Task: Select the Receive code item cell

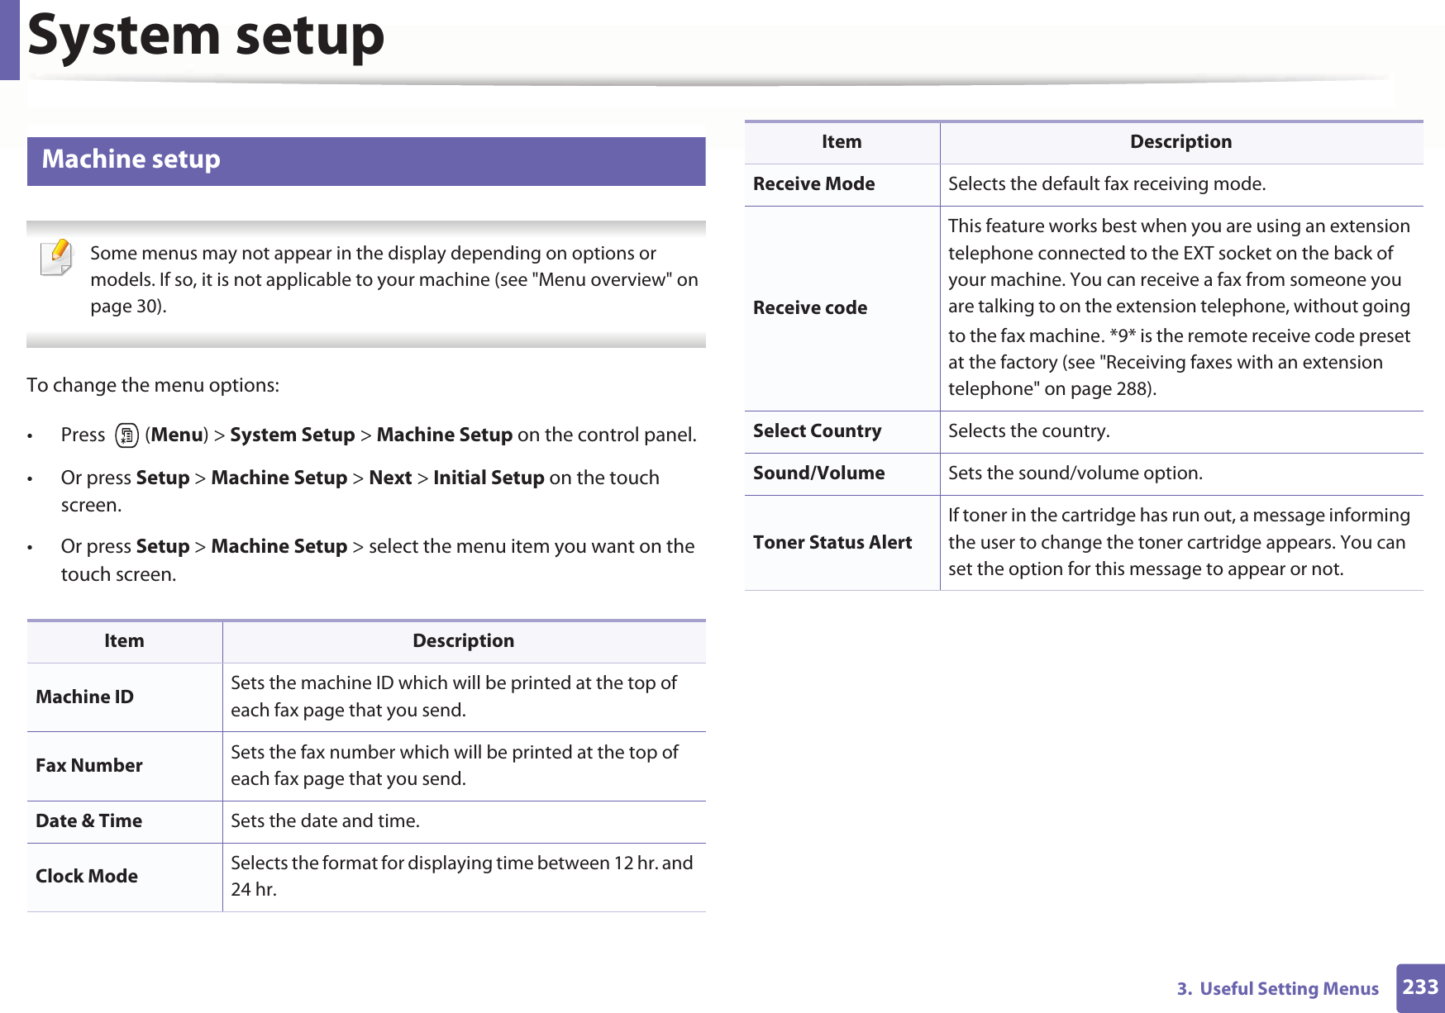Action: tap(810, 307)
